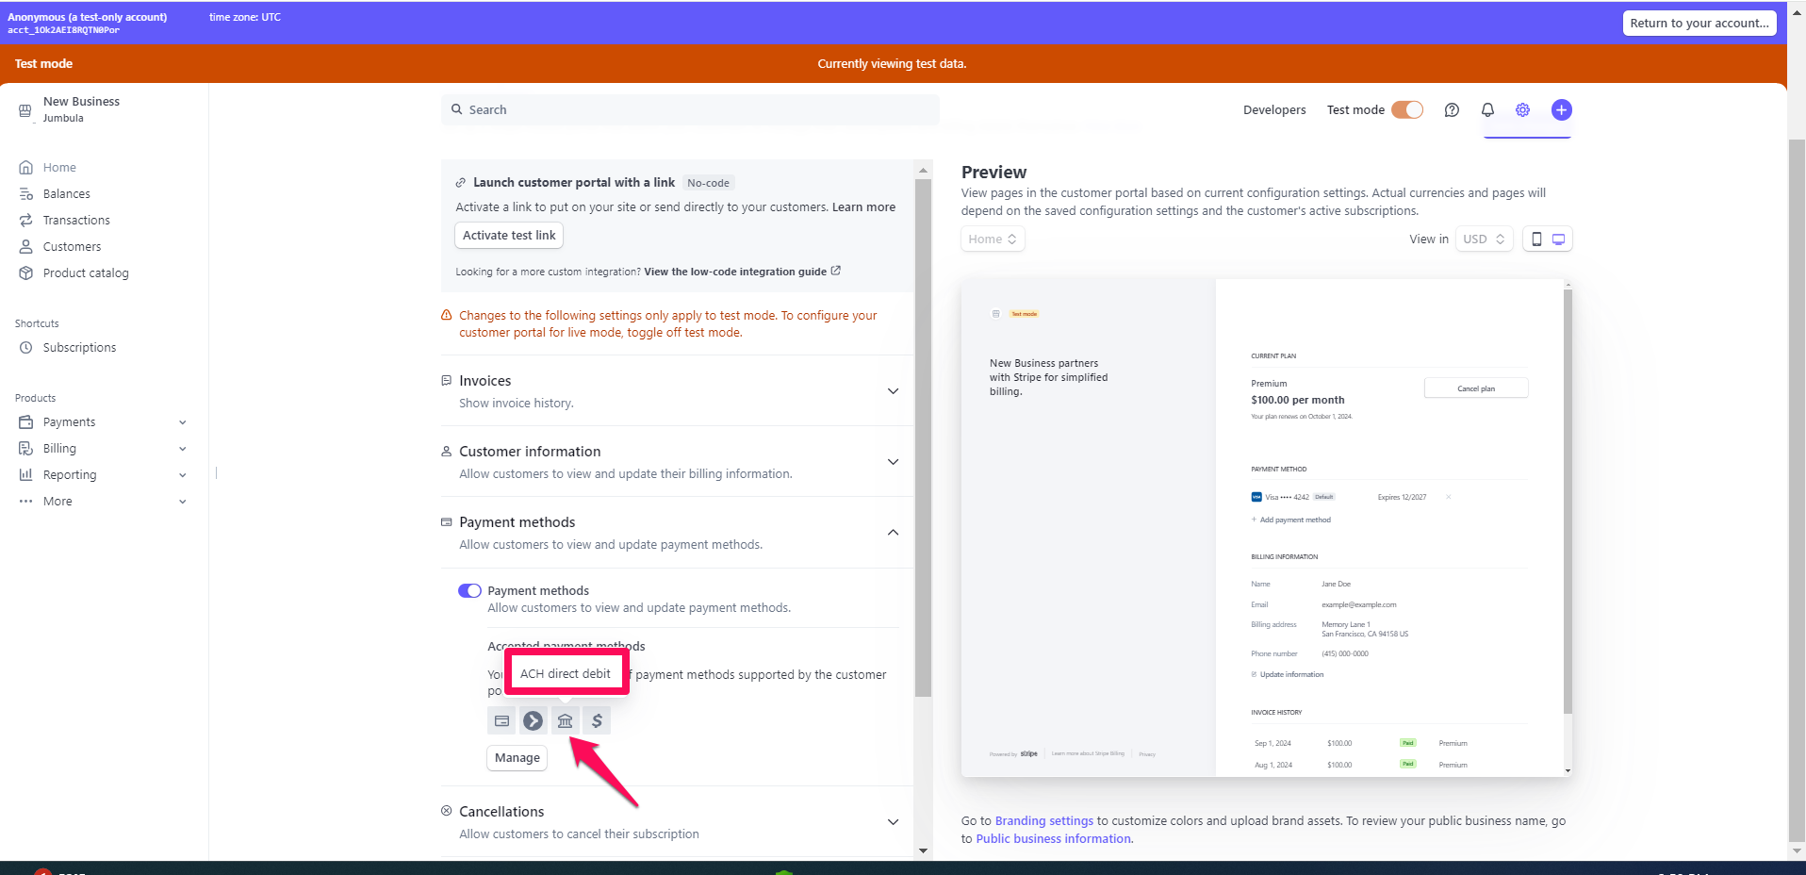Open the Subscriptions shortcut

tap(79, 347)
